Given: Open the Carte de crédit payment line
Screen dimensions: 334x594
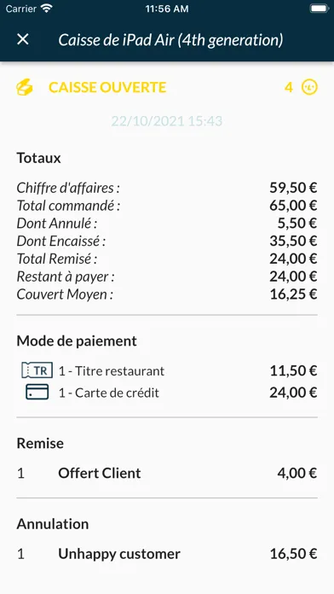Looking at the screenshot, I should point(167,393).
